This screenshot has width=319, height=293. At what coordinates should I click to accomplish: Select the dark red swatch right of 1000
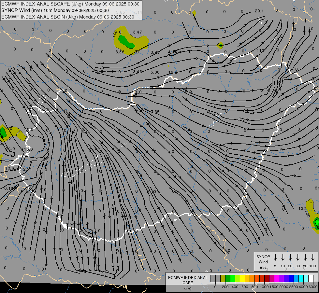coord(267,278)
